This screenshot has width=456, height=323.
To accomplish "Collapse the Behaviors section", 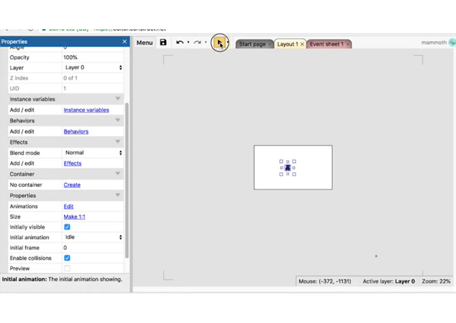I will click(x=118, y=120).
